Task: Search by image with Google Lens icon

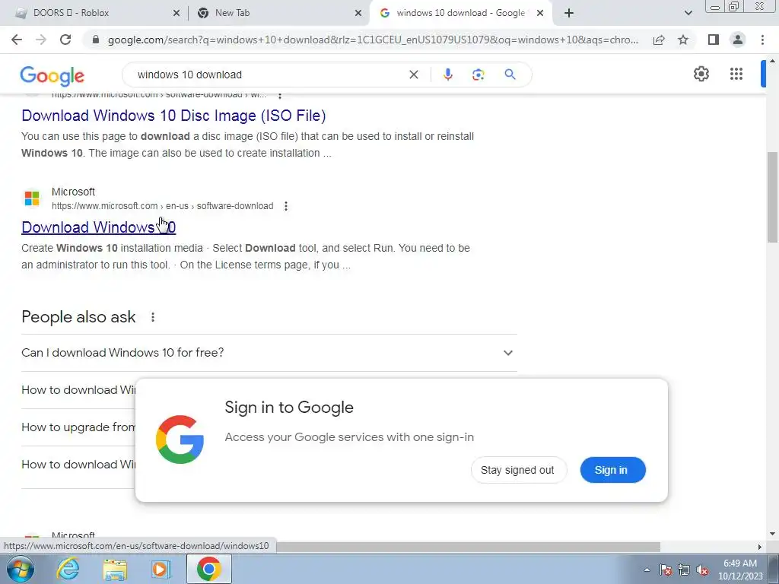Action: [x=478, y=75]
